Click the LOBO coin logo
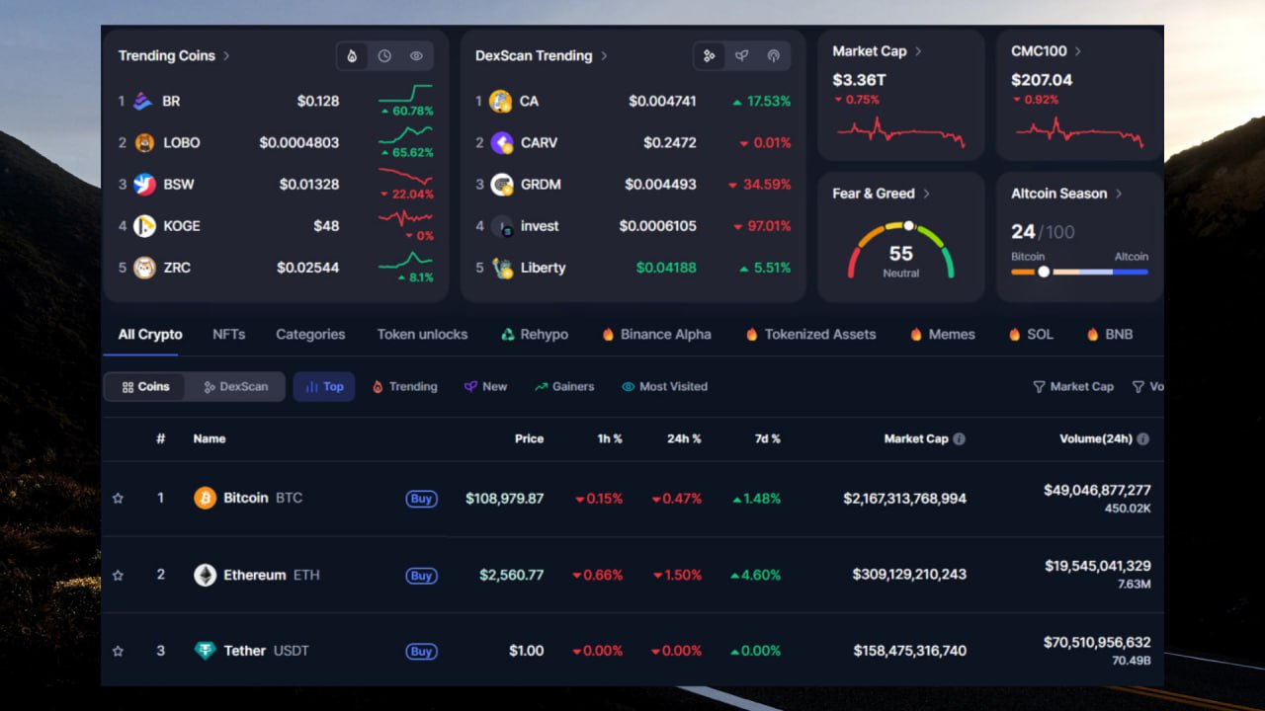 144,142
